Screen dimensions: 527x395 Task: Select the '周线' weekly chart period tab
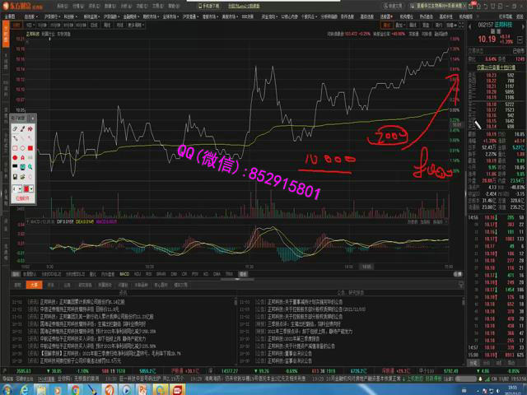(x=108, y=25)
